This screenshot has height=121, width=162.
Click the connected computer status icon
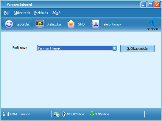click(x=57, y=114)
